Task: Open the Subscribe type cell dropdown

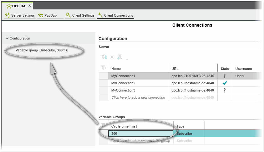Action: 189,134
